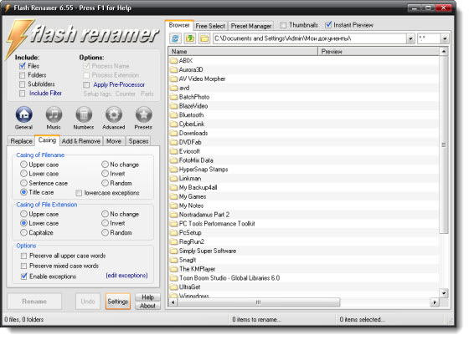The image size is (469, 340).
Task: Toggle the Apply Pre-Processor checkbox
Action: point(86,85)
